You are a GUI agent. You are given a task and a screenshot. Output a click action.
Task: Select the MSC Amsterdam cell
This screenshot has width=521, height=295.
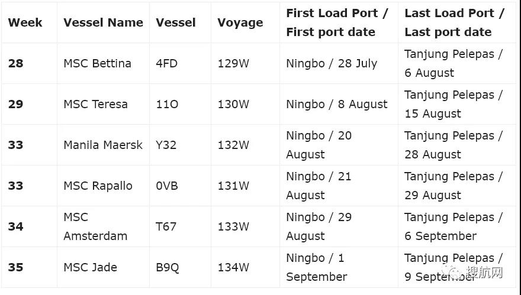(95, 226)
